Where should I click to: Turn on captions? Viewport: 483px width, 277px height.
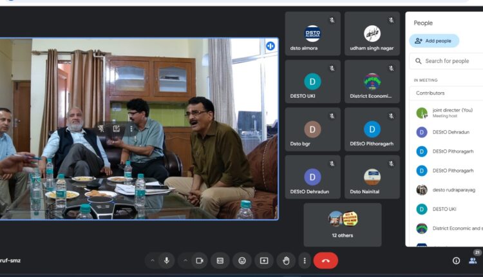click(x=220, y=260)
